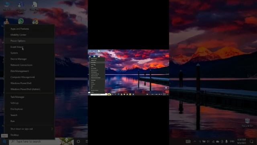Open the Run dialog entry
The width and height of the screenshot is (257, 145).
tap(29, 121)
